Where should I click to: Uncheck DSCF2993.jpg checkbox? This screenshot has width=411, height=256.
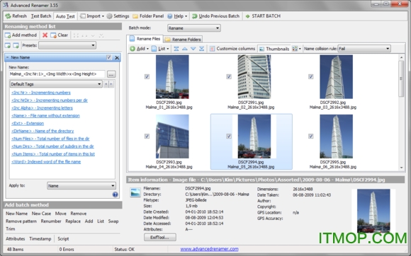[147, 136]
